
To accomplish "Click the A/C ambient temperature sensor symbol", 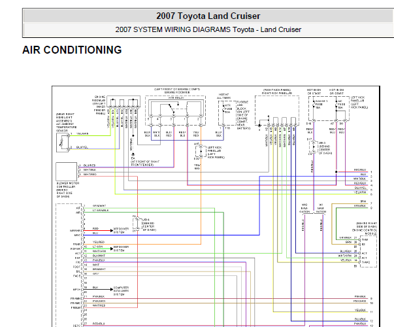I will (x=62, y=143).
